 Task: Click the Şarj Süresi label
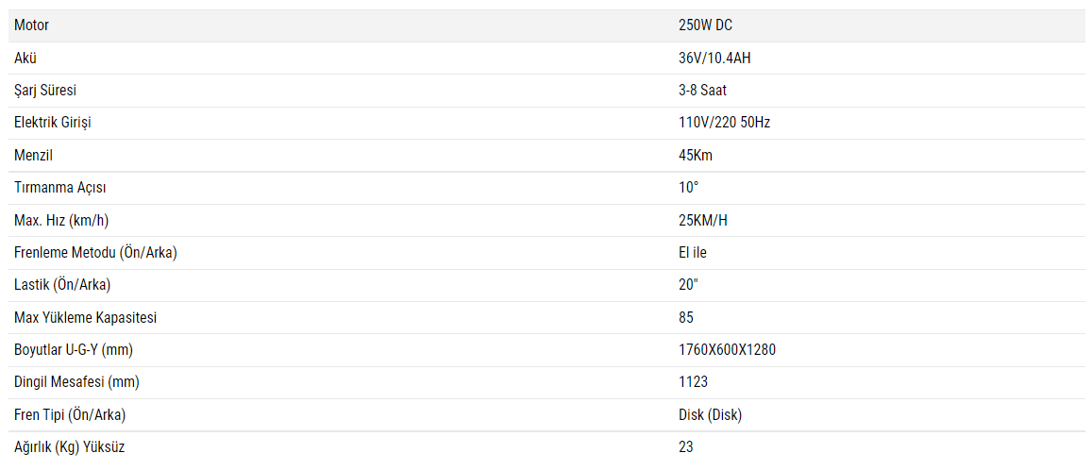point(45,91)
